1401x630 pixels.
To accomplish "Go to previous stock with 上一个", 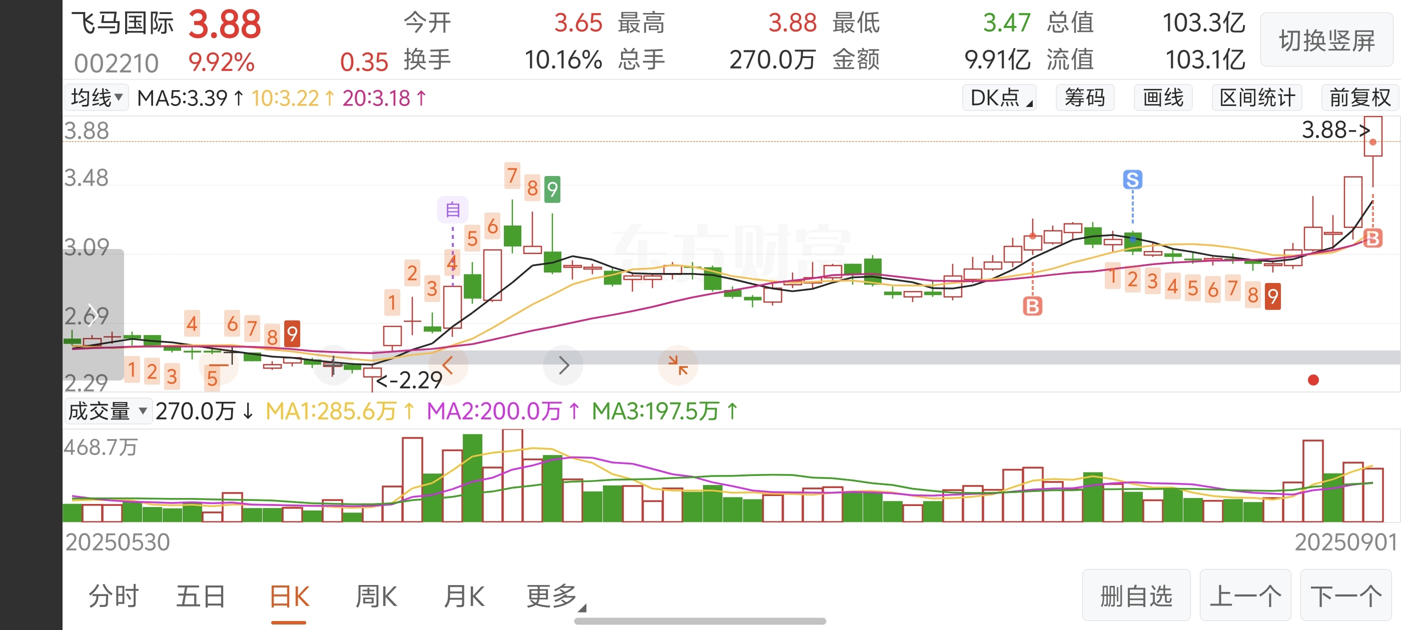I will click(1245, 595).
